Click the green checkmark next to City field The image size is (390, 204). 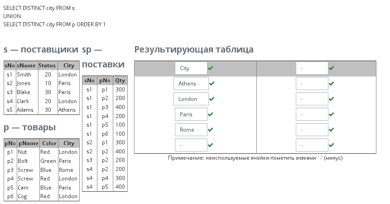pos(211,68)
